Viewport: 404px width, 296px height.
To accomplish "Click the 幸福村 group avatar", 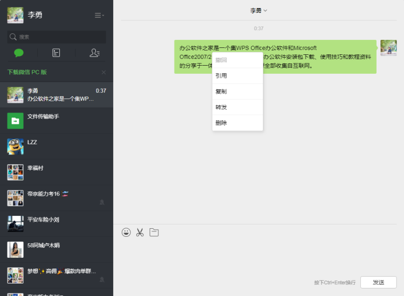I will pyautogui.click(x=15, y=172).
